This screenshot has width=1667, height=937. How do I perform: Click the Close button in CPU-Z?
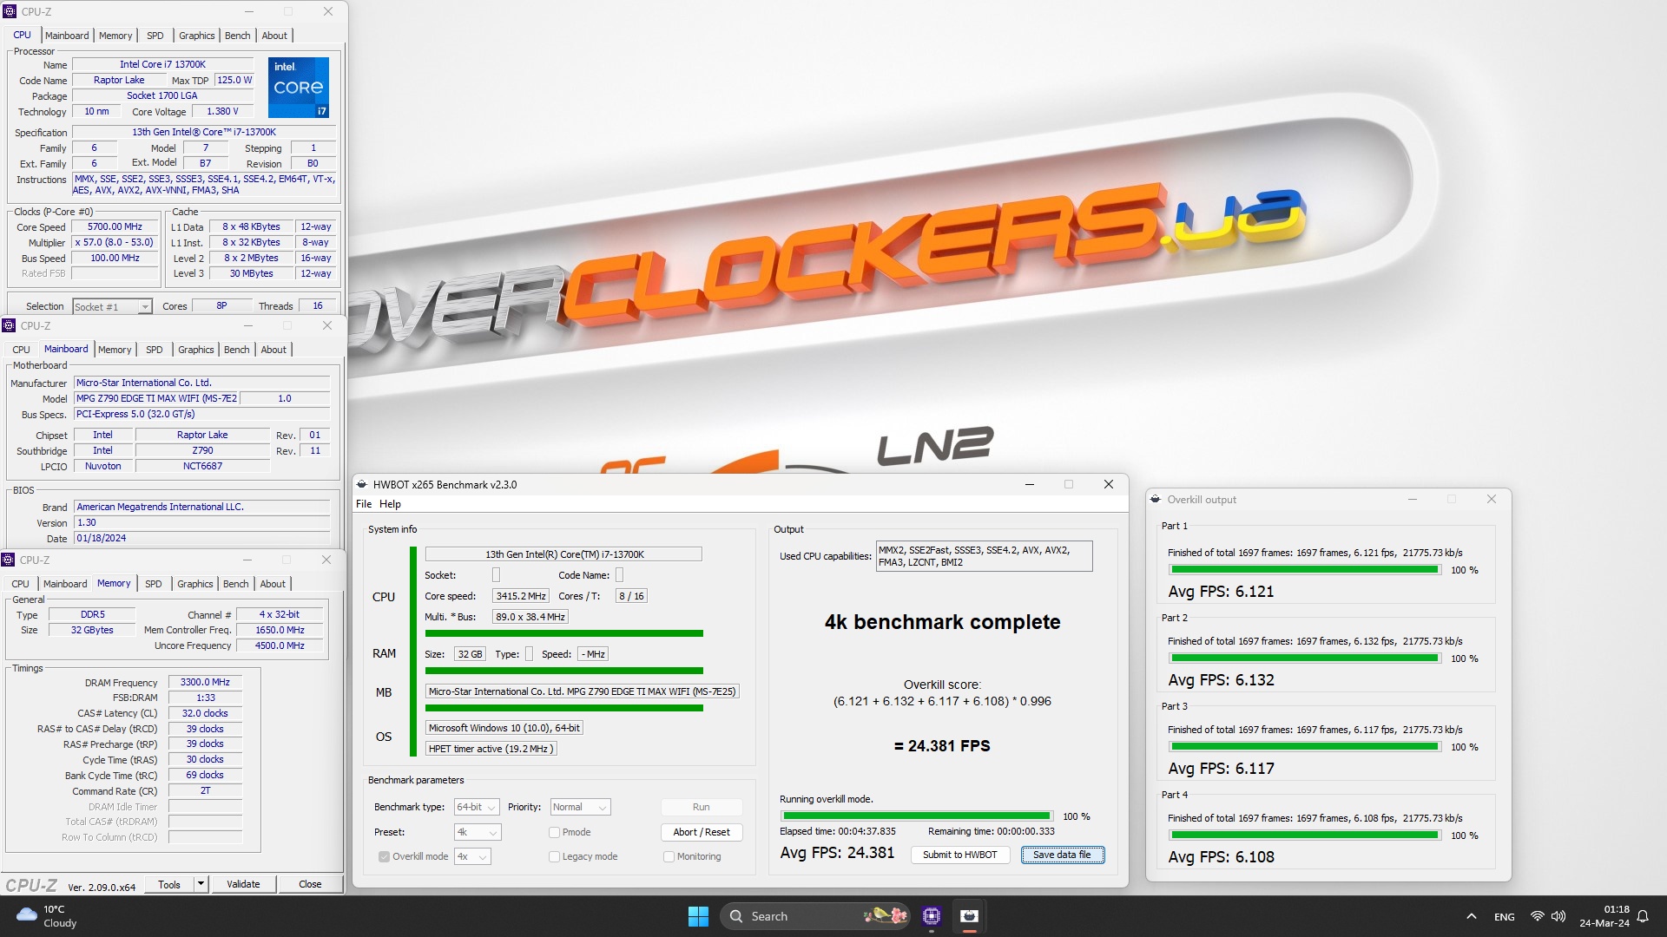point(310,884)
